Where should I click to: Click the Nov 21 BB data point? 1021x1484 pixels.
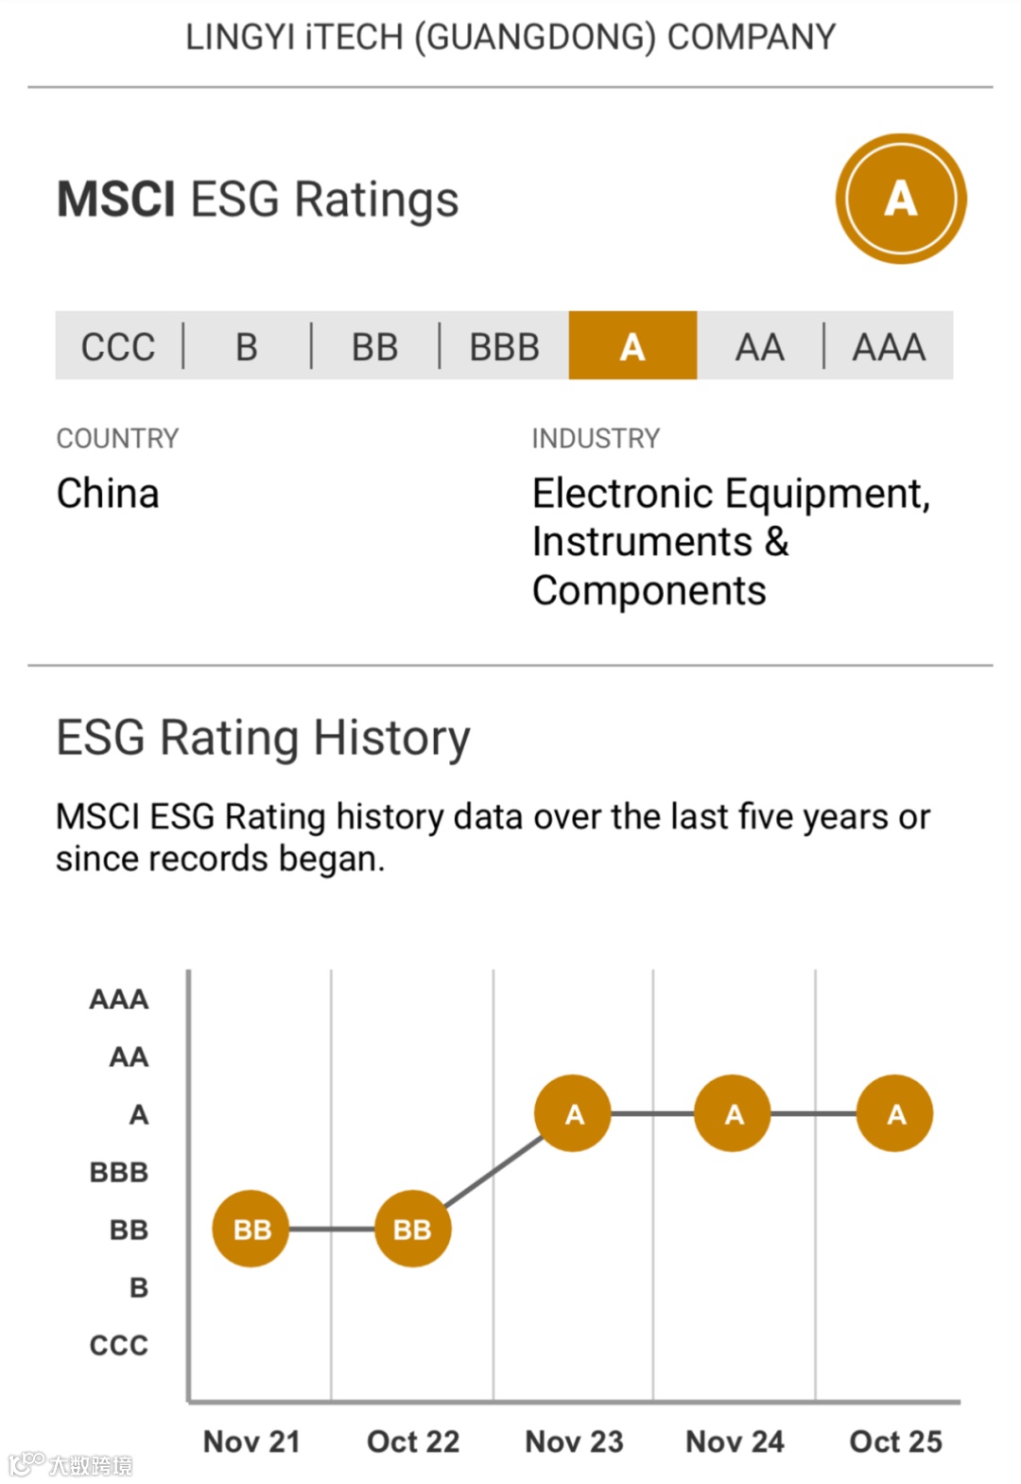click(x=251, y=1229)
